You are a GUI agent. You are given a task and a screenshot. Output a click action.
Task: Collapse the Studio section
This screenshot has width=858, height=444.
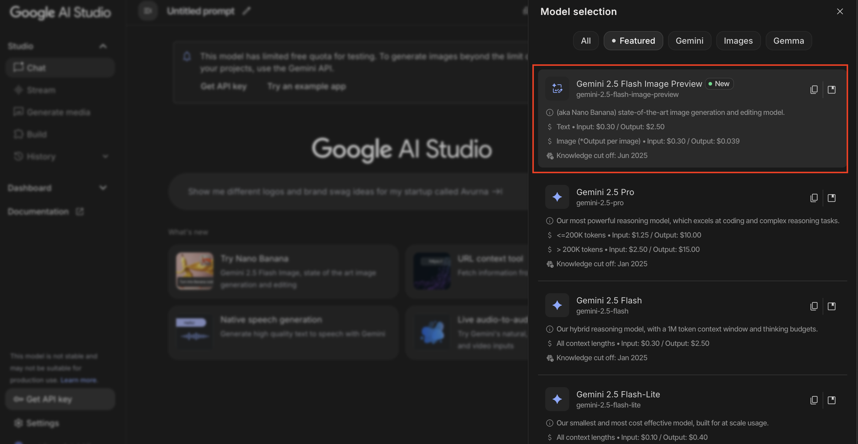tap(103, 46)
